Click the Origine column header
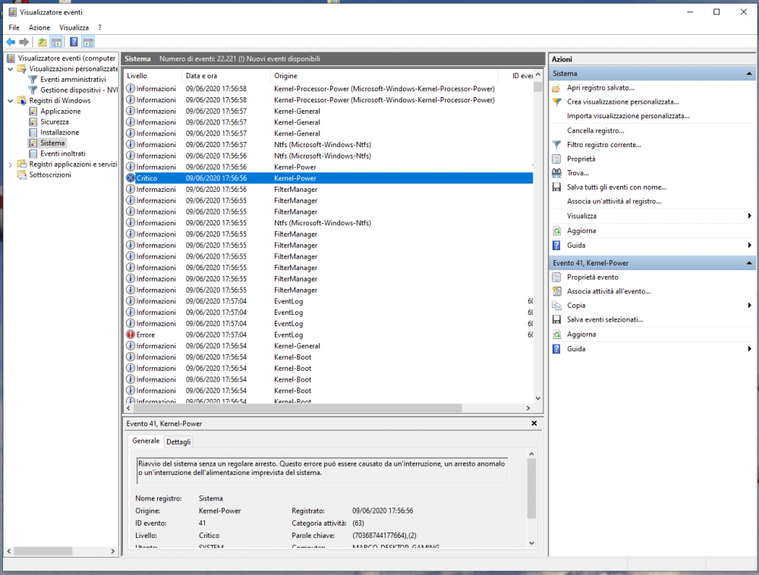759x575 pixels. click(x=286, y=76)
